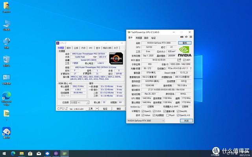
Task: Open the GPU-Z 高级 (advanced) tab
Action: [x=146, y=38]
